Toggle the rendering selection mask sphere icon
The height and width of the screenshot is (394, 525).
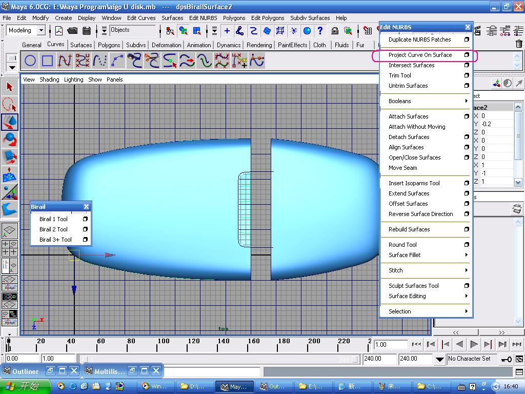pyautogui.click(x=307, y=31)
